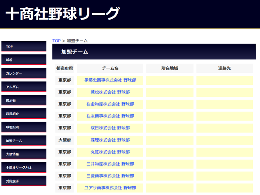
Task: Click the 加盟チーム breadcrumb text
Action: [x=77, y=41]
